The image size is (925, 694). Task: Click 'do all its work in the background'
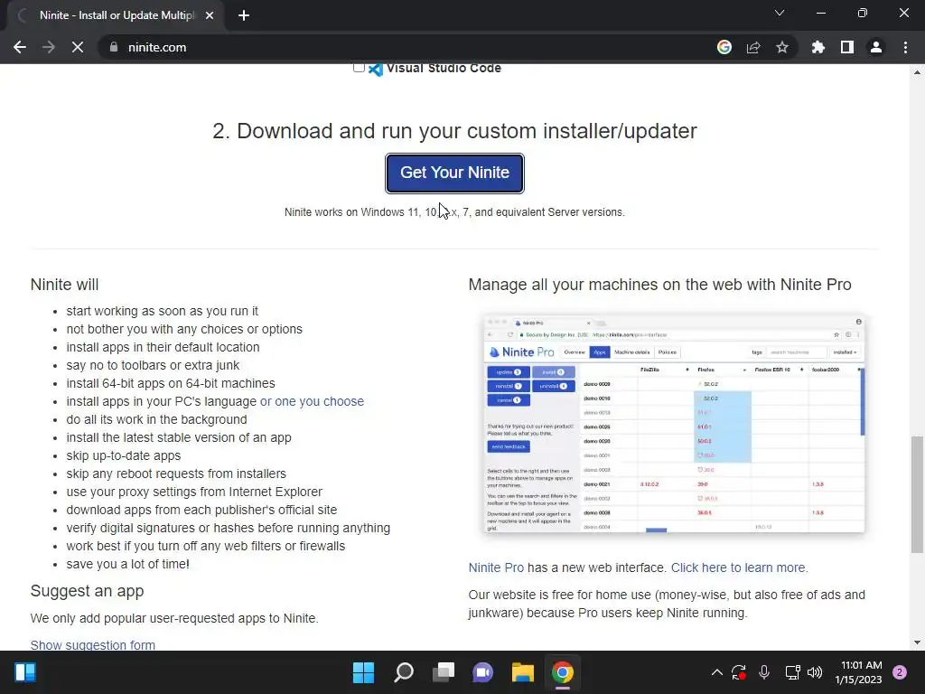156,419
